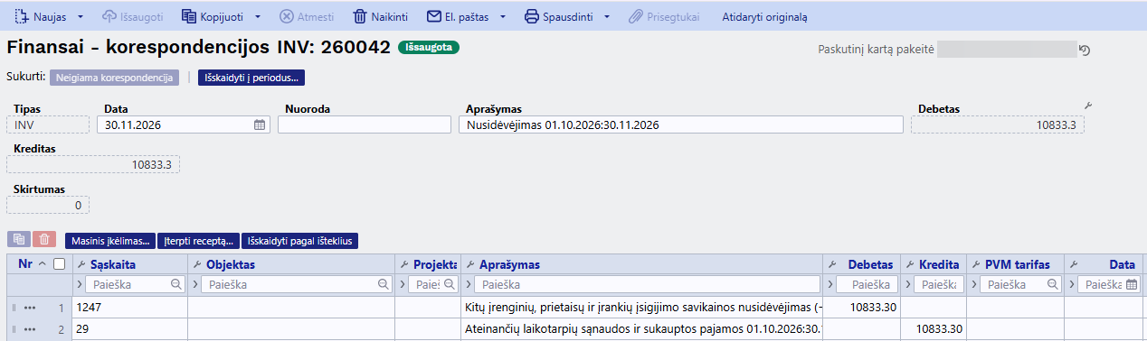Expand the filter chevron of Debetas search
This screenshot has width=1147, height=341.
tap(829, 285)
